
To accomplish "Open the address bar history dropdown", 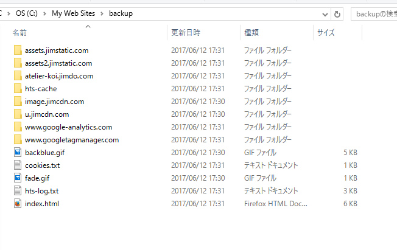I will pyautogui.click(x=325, y=15).
